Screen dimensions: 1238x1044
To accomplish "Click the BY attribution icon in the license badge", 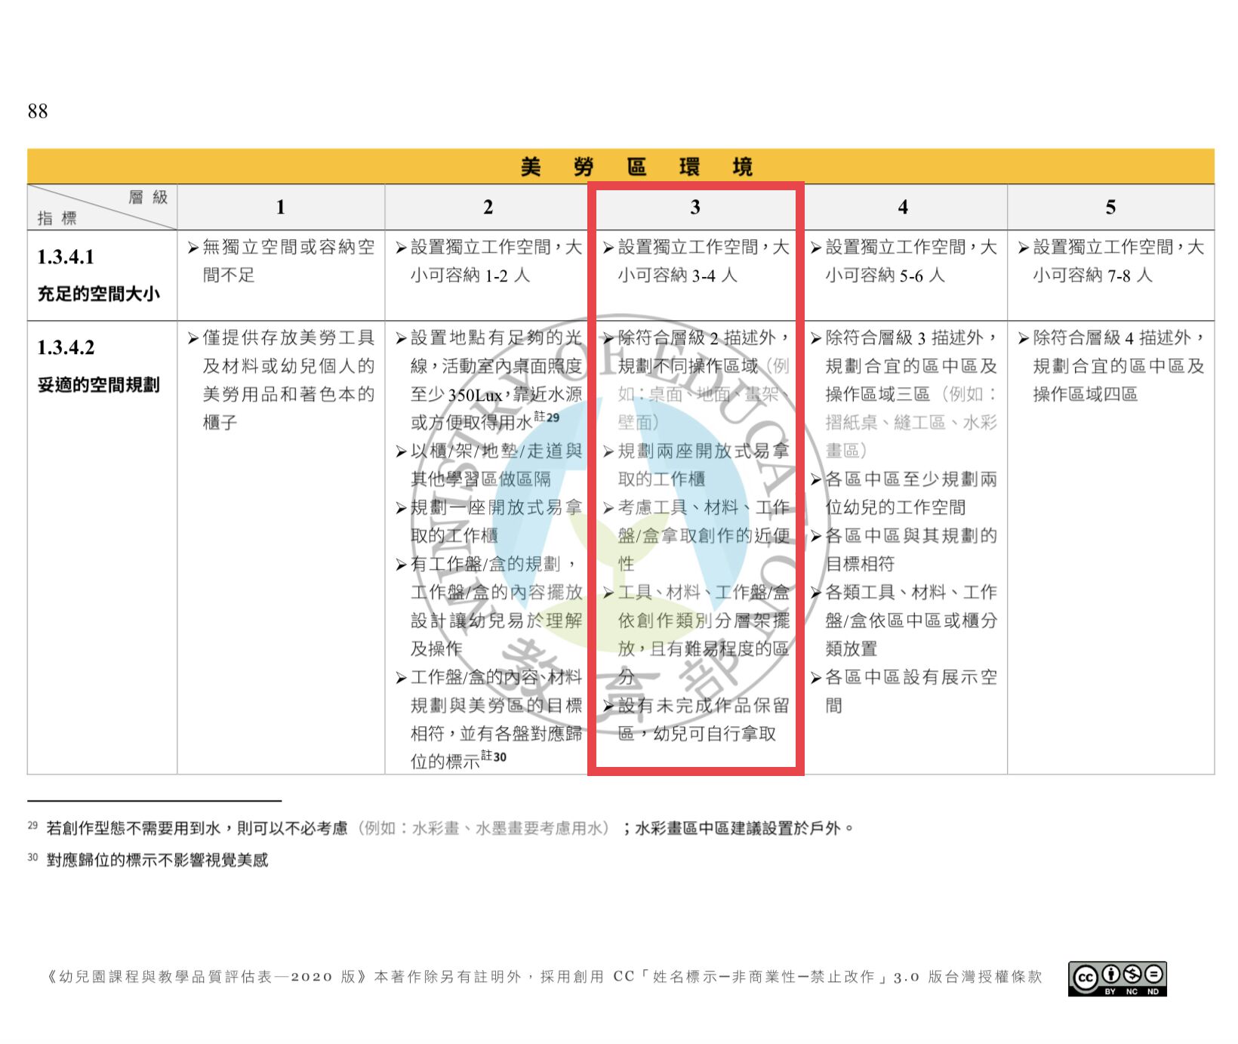I will tap(1110, 975).
